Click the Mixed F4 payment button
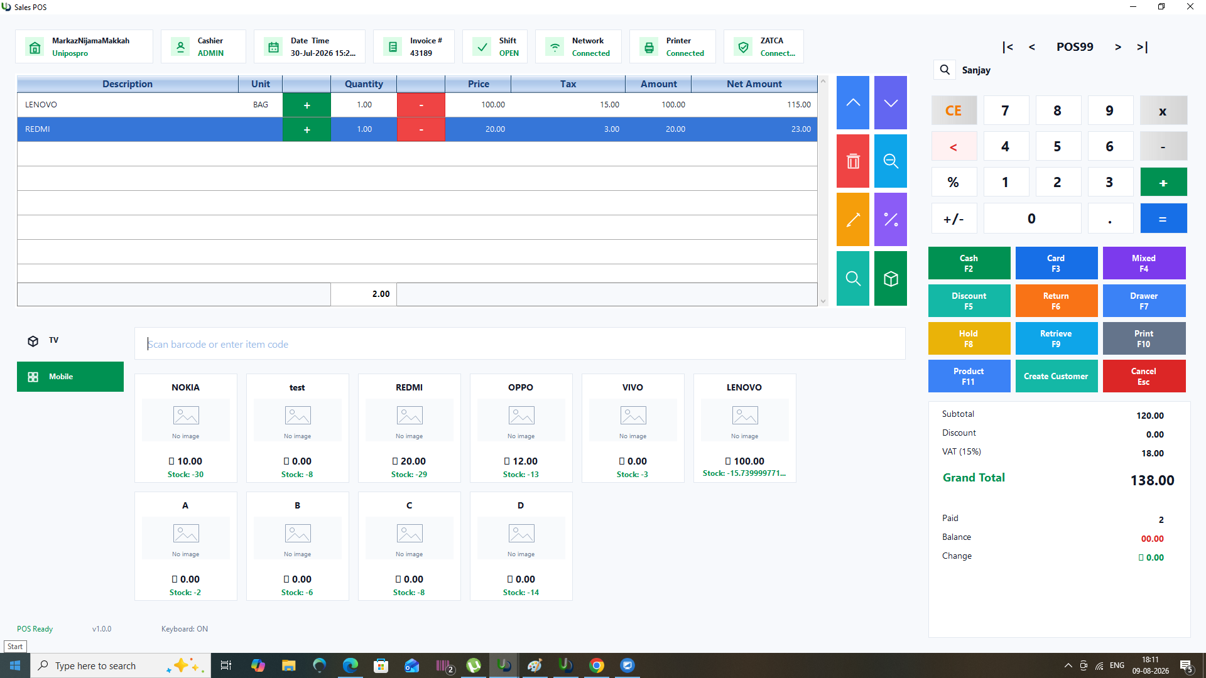This screenshot has height=678, width=1206. [1144, 263]
